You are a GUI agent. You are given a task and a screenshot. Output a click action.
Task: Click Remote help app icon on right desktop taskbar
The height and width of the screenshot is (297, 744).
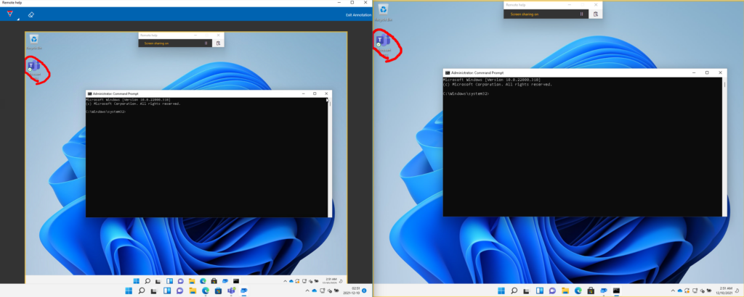coord(604,291)
